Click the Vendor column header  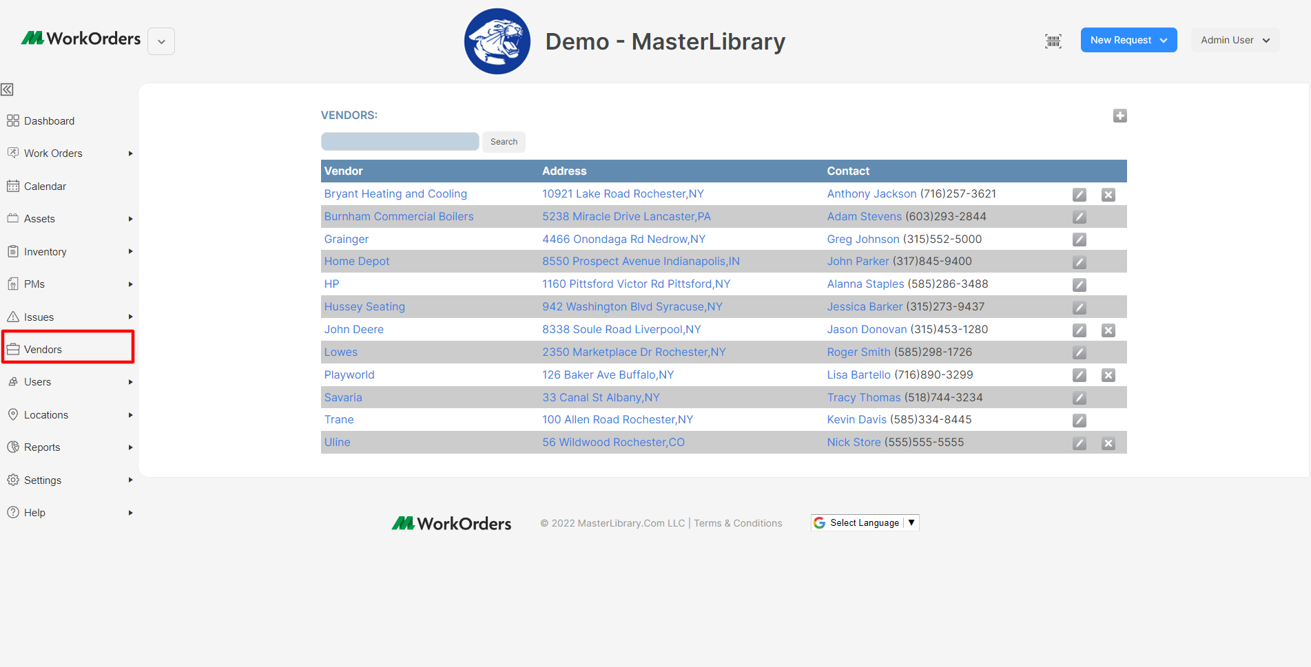coord(343,171)
